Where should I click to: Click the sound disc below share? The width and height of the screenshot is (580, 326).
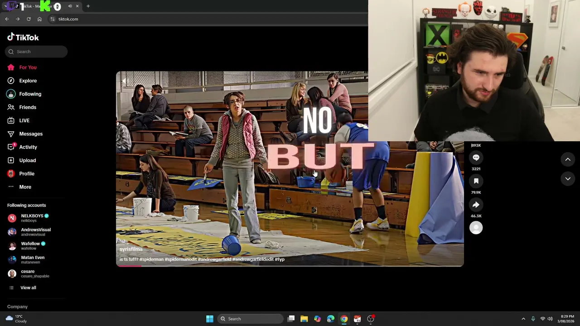pyautogui.click(x=476, y=228)
